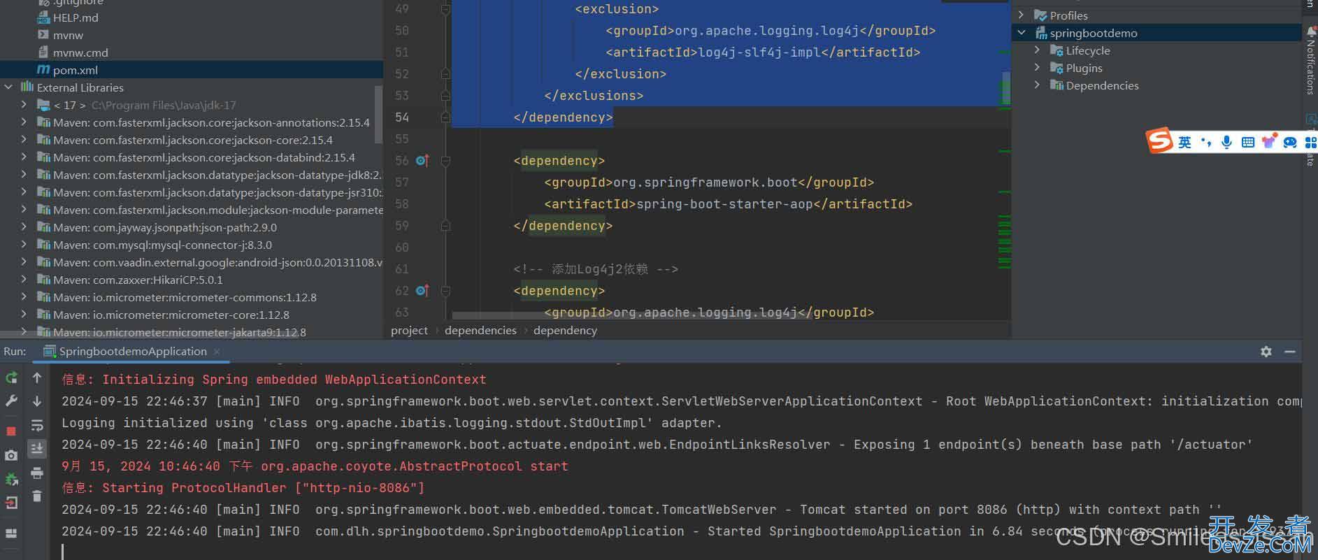Click the Sogou microphone voice input

1226,142
